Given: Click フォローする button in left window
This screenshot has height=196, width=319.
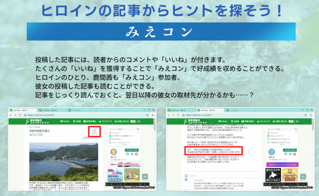Looking at the screenshot, I should point(132,150).
